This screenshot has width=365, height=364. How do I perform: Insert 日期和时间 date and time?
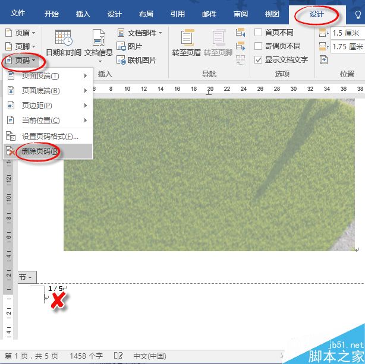tap(64, 43)
